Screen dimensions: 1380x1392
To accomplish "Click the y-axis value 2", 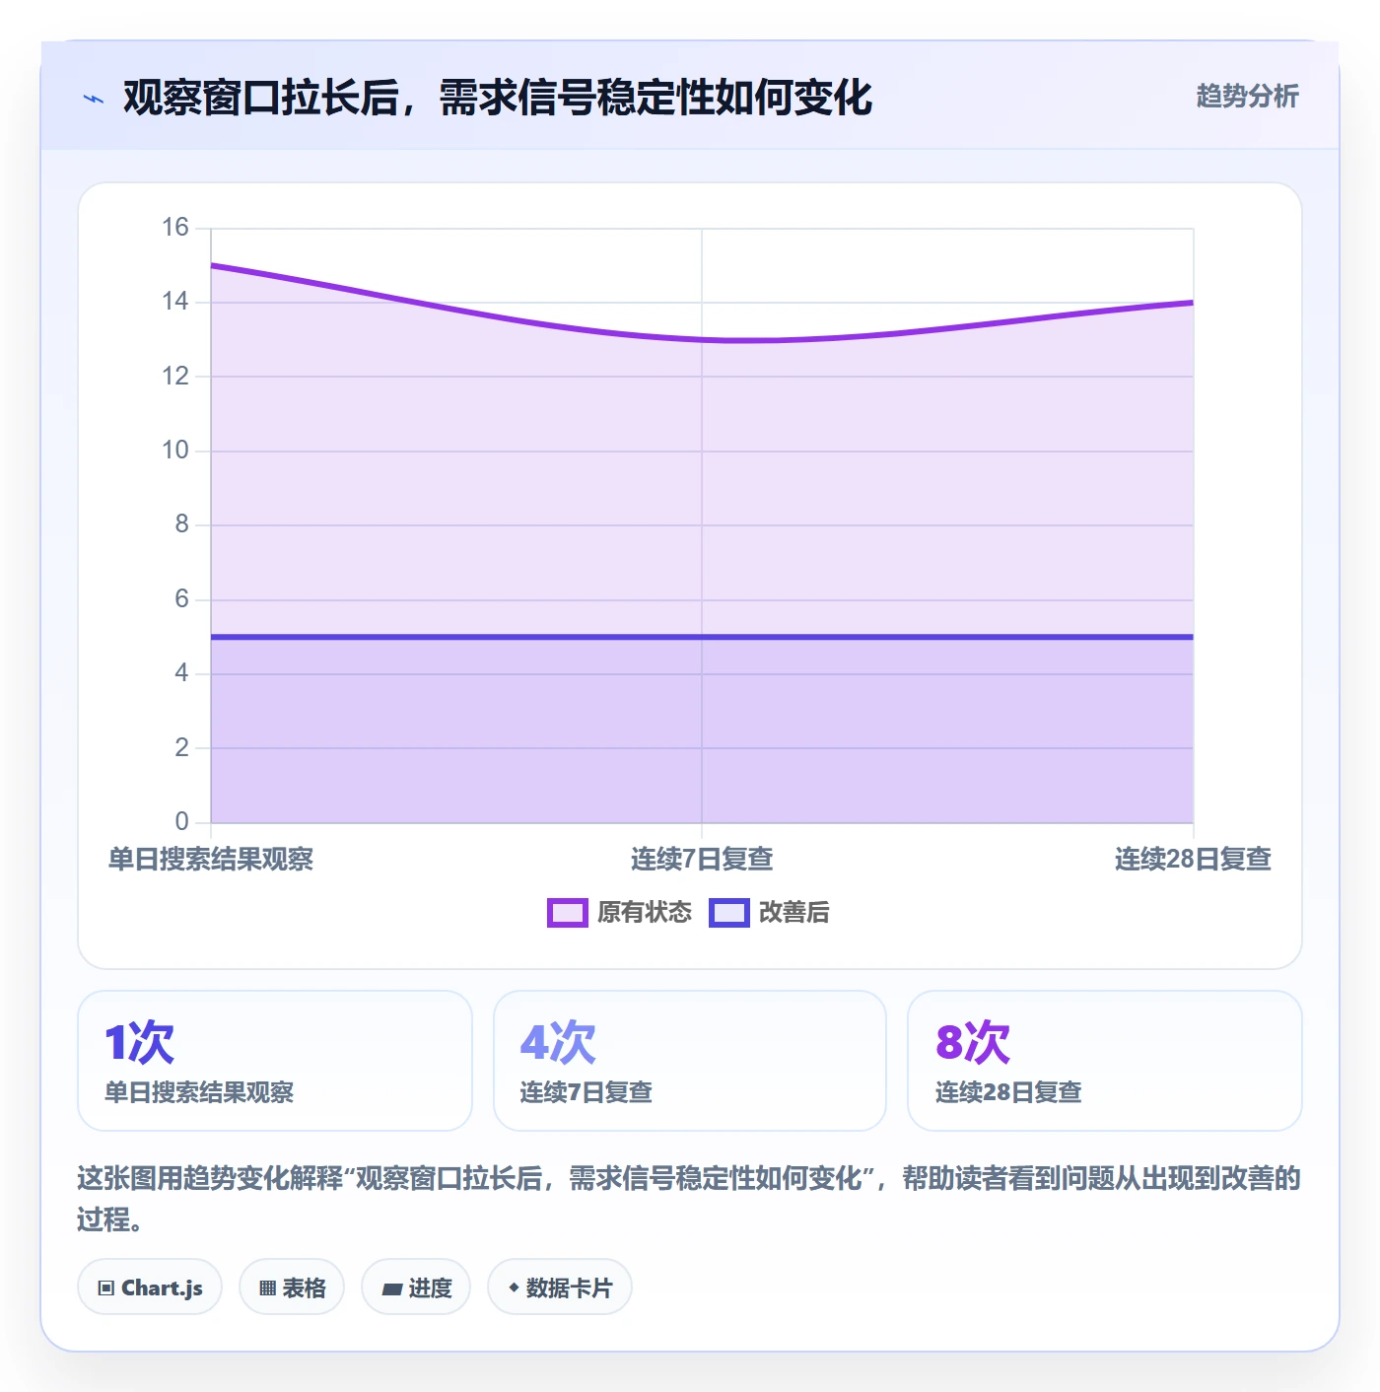I will [182, 748].
